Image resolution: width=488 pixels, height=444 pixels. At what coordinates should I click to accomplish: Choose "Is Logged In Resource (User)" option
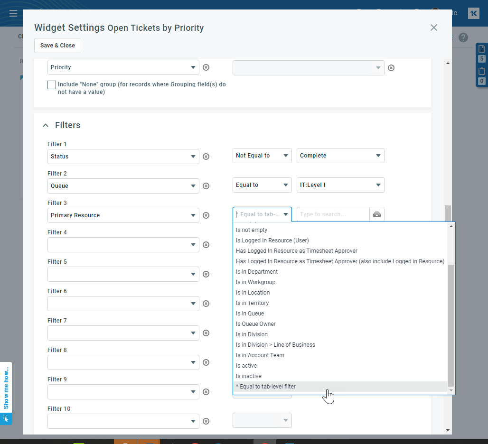click(272, 240)
